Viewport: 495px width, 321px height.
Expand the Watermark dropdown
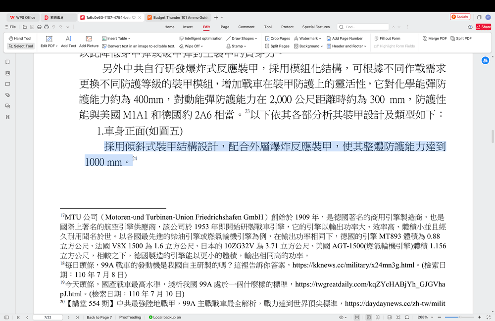(307, 38)
